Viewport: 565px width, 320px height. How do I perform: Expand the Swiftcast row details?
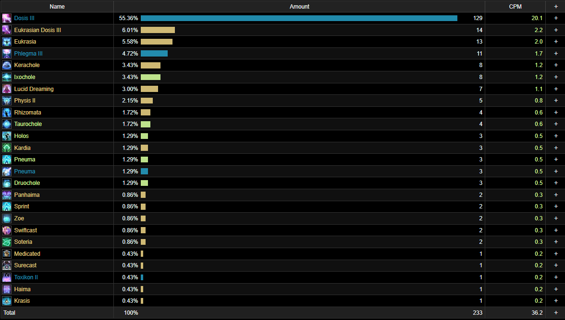pos(555,230)
